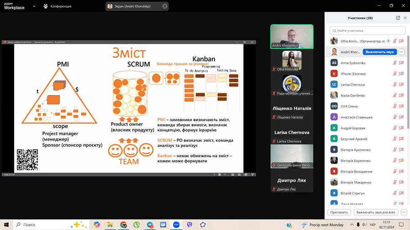Click the camera-off icon for Андрій Боровик
The height and width of the screenshot is (230, 410).
pos(401,128)
